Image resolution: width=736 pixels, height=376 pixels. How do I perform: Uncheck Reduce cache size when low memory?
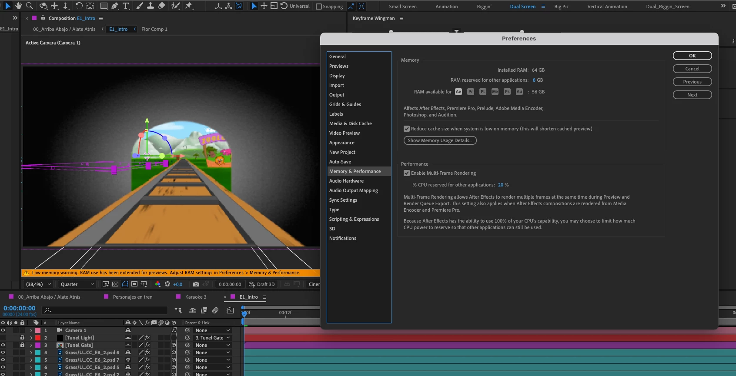(407, 129)
